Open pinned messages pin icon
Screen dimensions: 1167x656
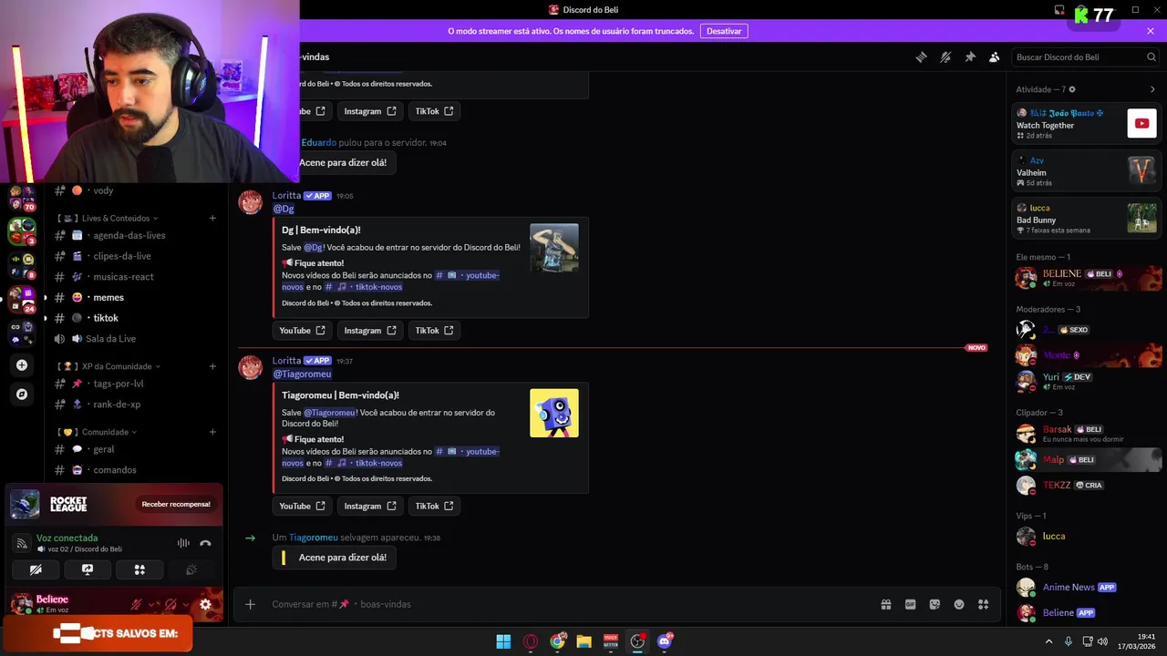(x=970, y=56)
